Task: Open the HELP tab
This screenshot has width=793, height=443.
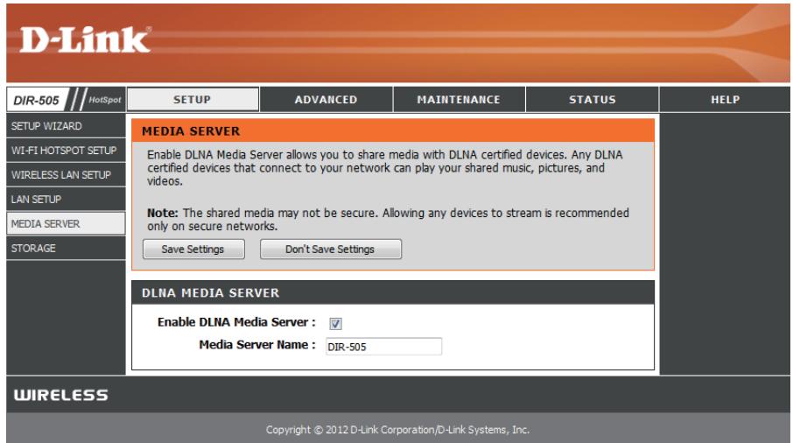Action: point(725,100)
